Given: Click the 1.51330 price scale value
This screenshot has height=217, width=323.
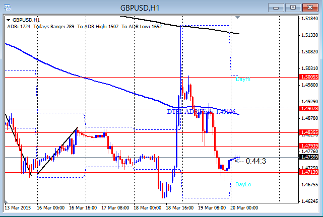Looking at the screenshot, I should [309, 35].
